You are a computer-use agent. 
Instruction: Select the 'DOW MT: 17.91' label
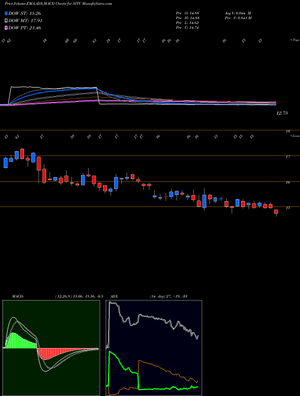[25, 21]
